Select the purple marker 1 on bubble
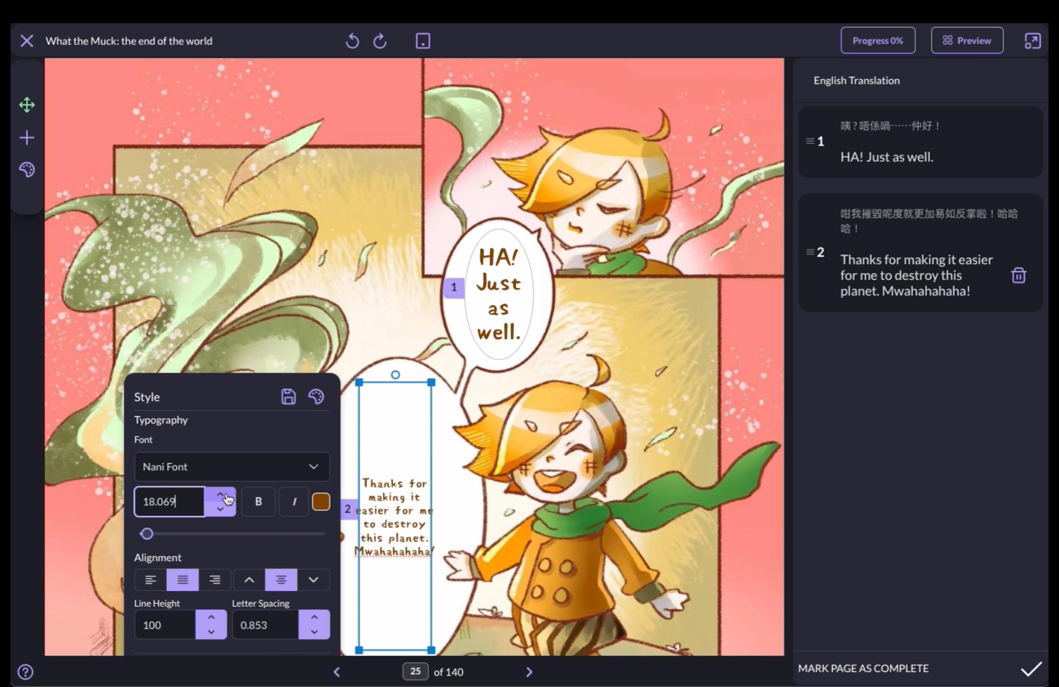Image resolution: width=1059 pixels, height=687 pixels. pos(454,288)
